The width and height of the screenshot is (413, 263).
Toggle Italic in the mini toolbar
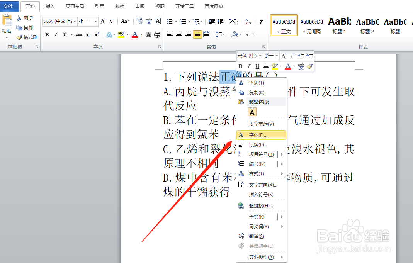pyautogui.click(x=249, y=66)
